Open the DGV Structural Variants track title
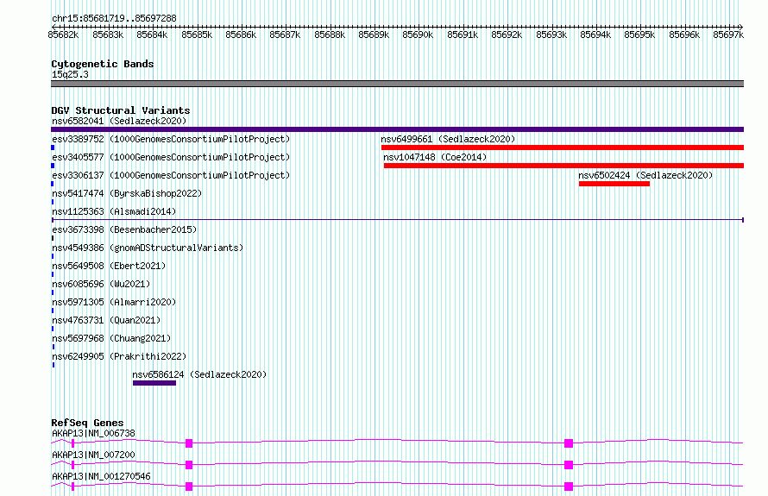This screenshot has width=768, height=496. click(121, 110)
